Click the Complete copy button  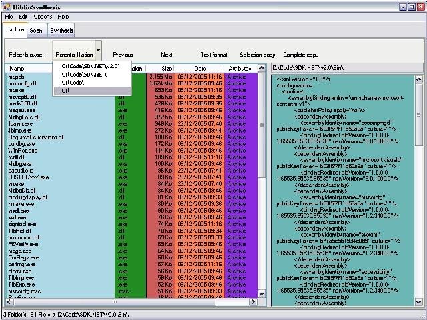[301, 55]
